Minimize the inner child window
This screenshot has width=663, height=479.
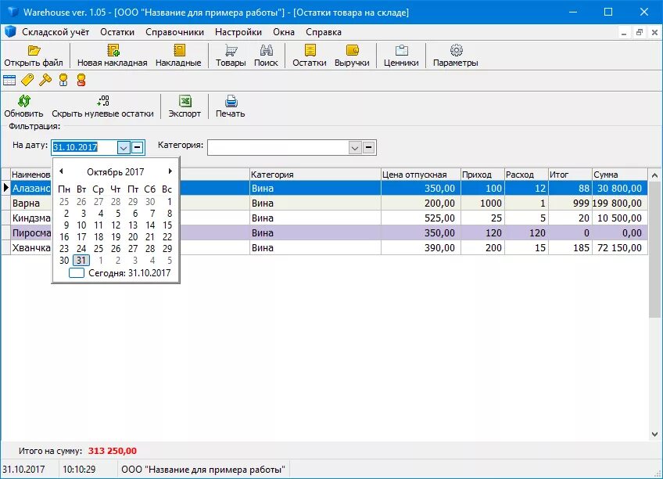pyautogui.click(x=624, y=32)
